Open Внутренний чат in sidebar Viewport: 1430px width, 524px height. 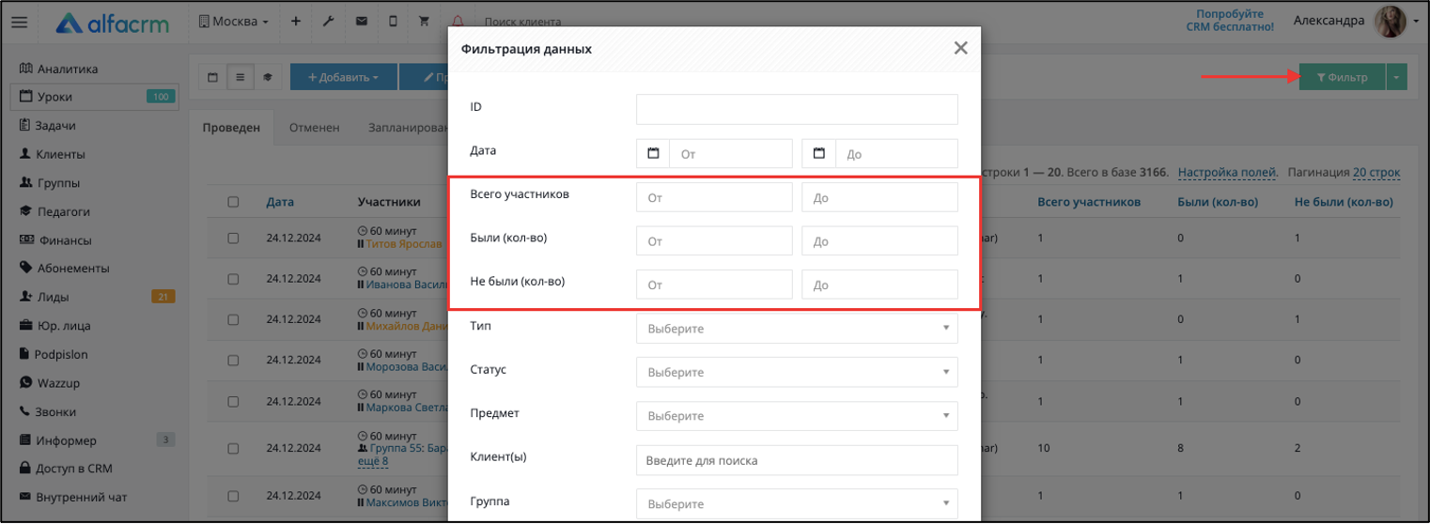tap(71, 497)
